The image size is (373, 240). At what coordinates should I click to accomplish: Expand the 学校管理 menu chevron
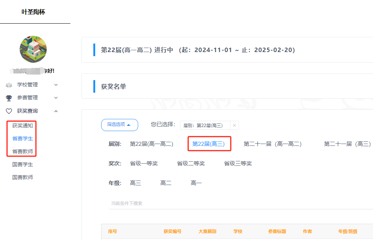[56, 85]
